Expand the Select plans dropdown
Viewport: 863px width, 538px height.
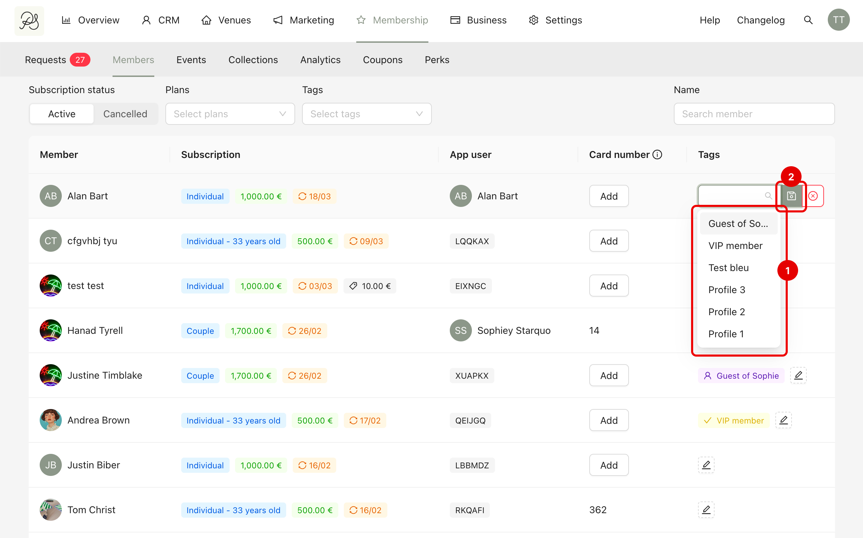pos(230,114)
